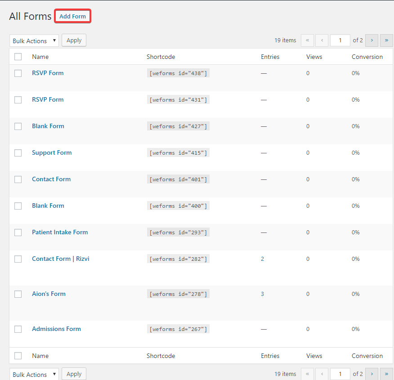Go to next page using top pagination arrow

pos(372,40)
